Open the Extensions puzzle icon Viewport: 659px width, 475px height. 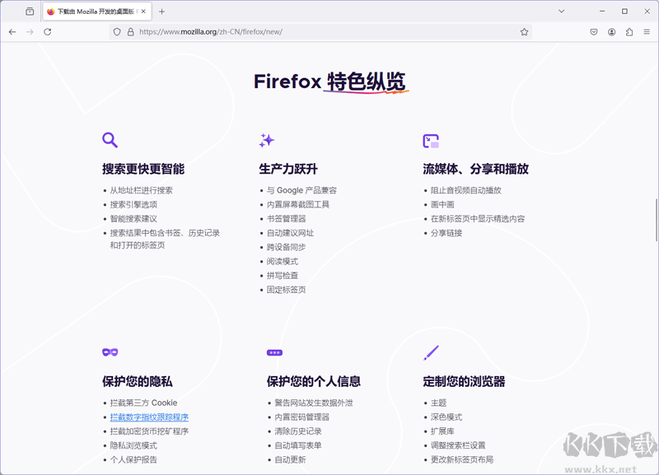pos(629,31)
